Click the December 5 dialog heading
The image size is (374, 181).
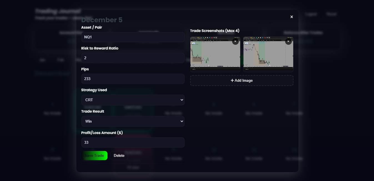click(102, 20)
